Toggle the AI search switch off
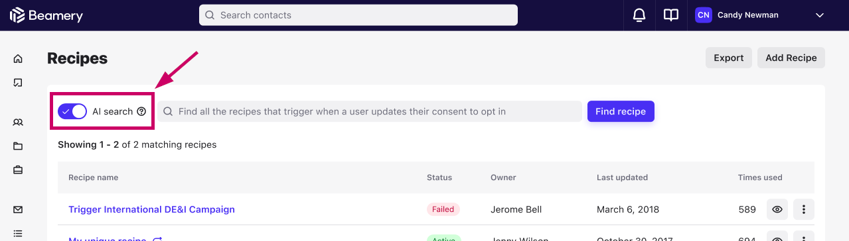The height and width of the screenshot is (241, 849). 72,111
